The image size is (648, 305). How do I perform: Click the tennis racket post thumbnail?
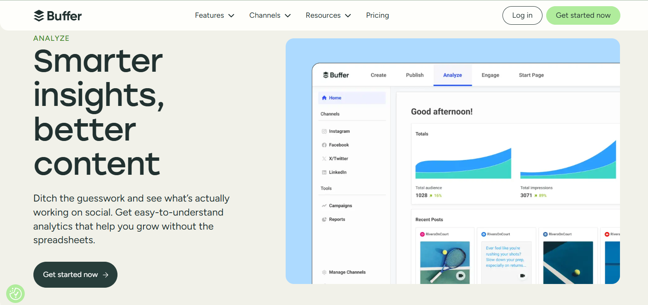pyautogui.click(x=445, y=263)
